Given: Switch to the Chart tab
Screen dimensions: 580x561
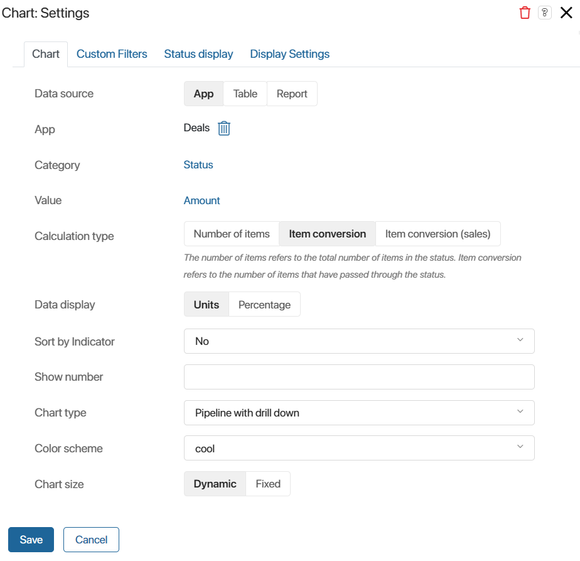Looking at the screenshot, I should [46, 54].
